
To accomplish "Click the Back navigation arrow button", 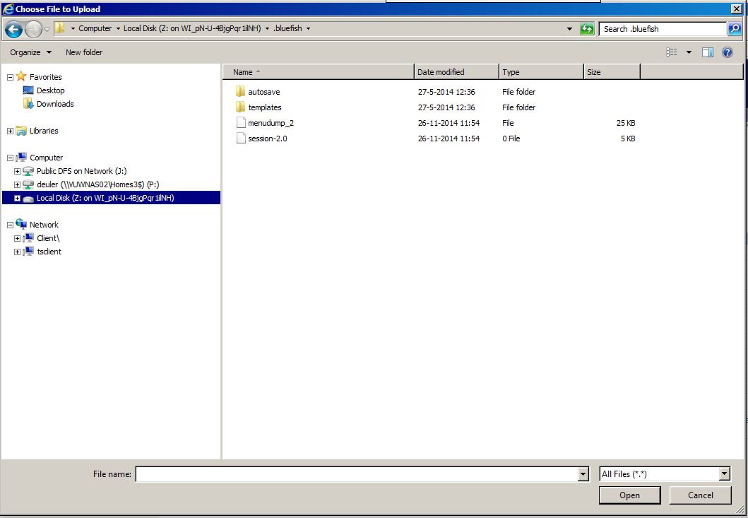I will coord(13,29).
